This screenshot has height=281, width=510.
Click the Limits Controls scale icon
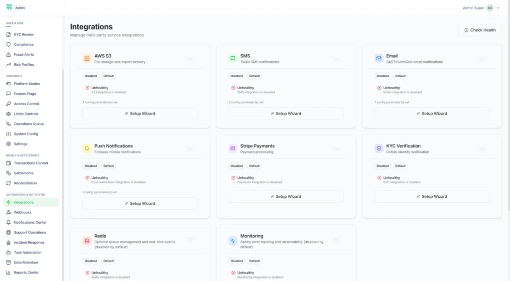point(8,114)
